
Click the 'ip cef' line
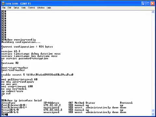tap(6, 93)
